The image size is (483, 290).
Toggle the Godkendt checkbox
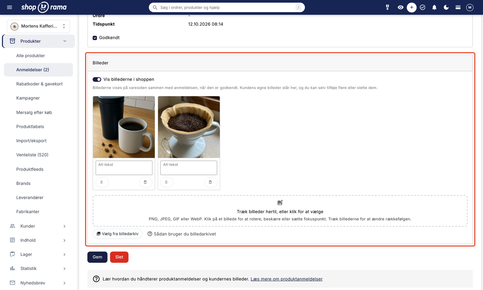pyautogui.click(x=95, y=38)
